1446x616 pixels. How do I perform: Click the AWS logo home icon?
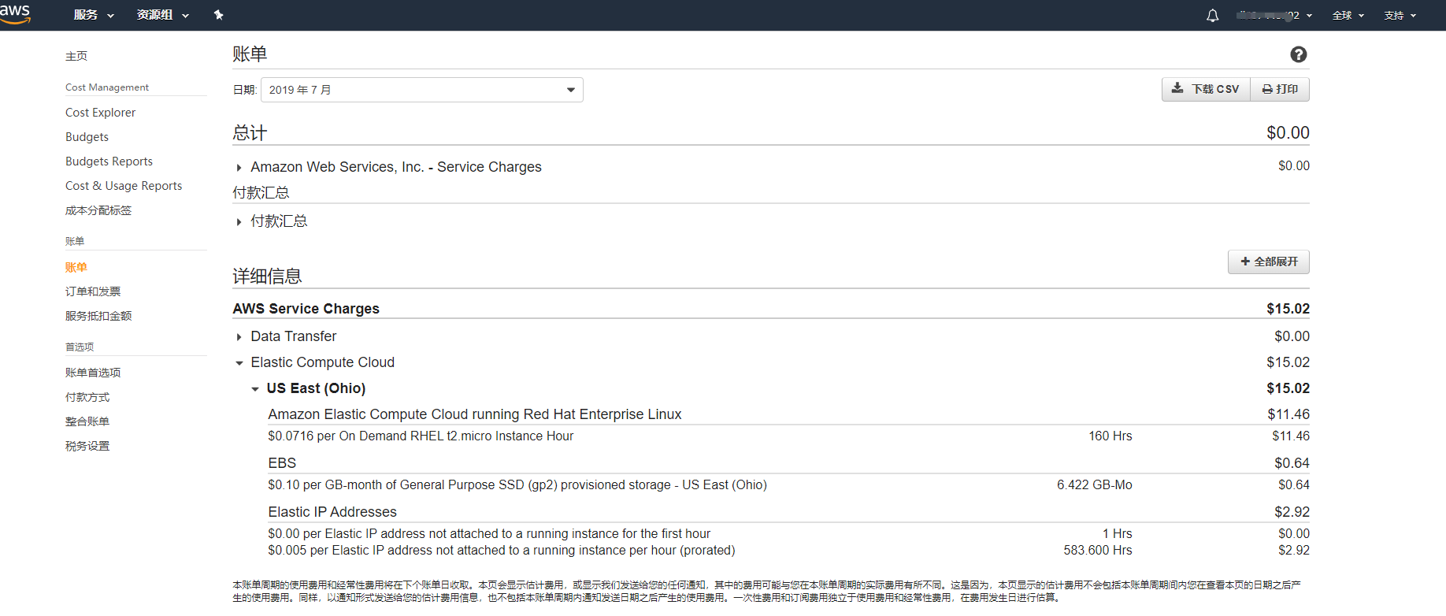pyautogui.click(x=15, y=13)
